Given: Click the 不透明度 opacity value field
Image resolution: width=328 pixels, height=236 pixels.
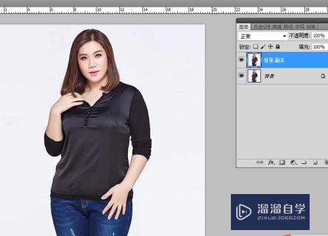Looking at the screenshot, I should coord(319,35).
